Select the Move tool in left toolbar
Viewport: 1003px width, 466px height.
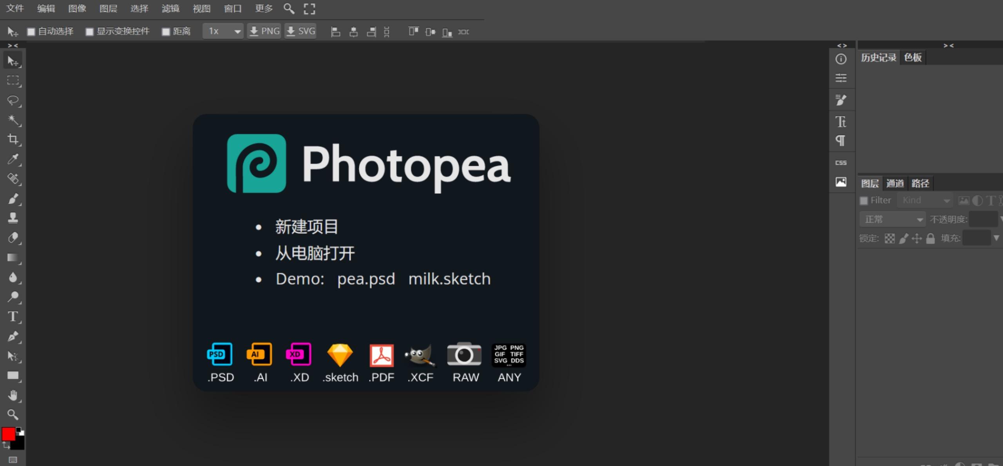point(13,61)
